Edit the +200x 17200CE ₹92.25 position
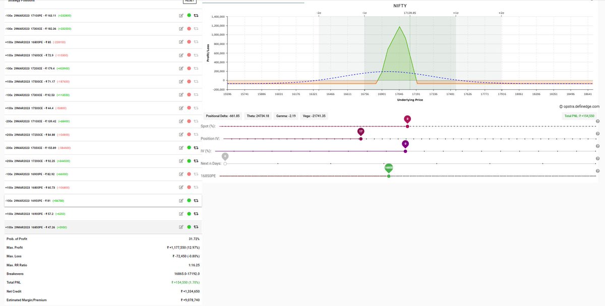 click(x=181, y=161)
